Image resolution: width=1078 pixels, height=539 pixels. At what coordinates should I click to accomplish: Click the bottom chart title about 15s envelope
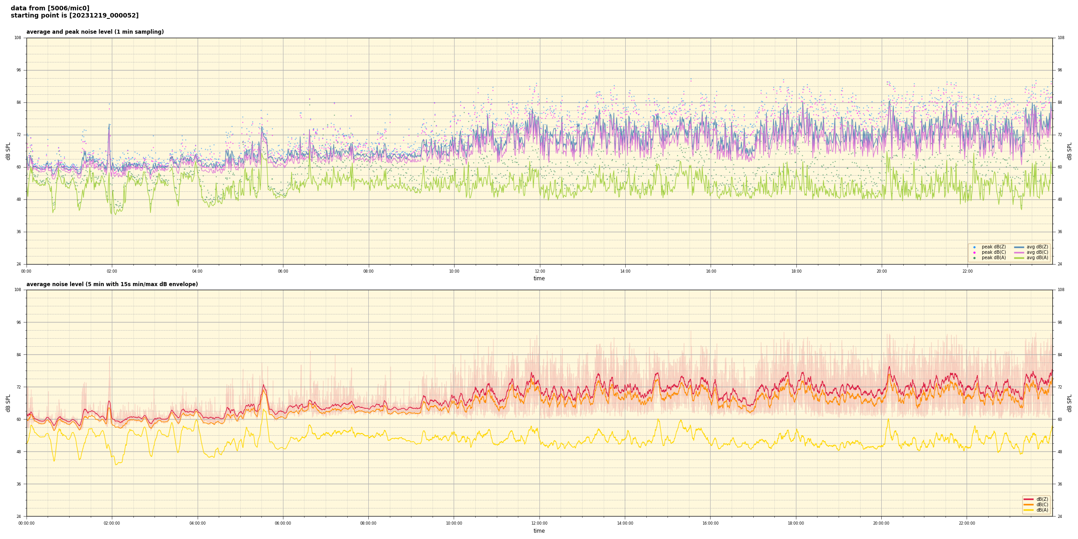pyautogui.click(x=112, y=284)
